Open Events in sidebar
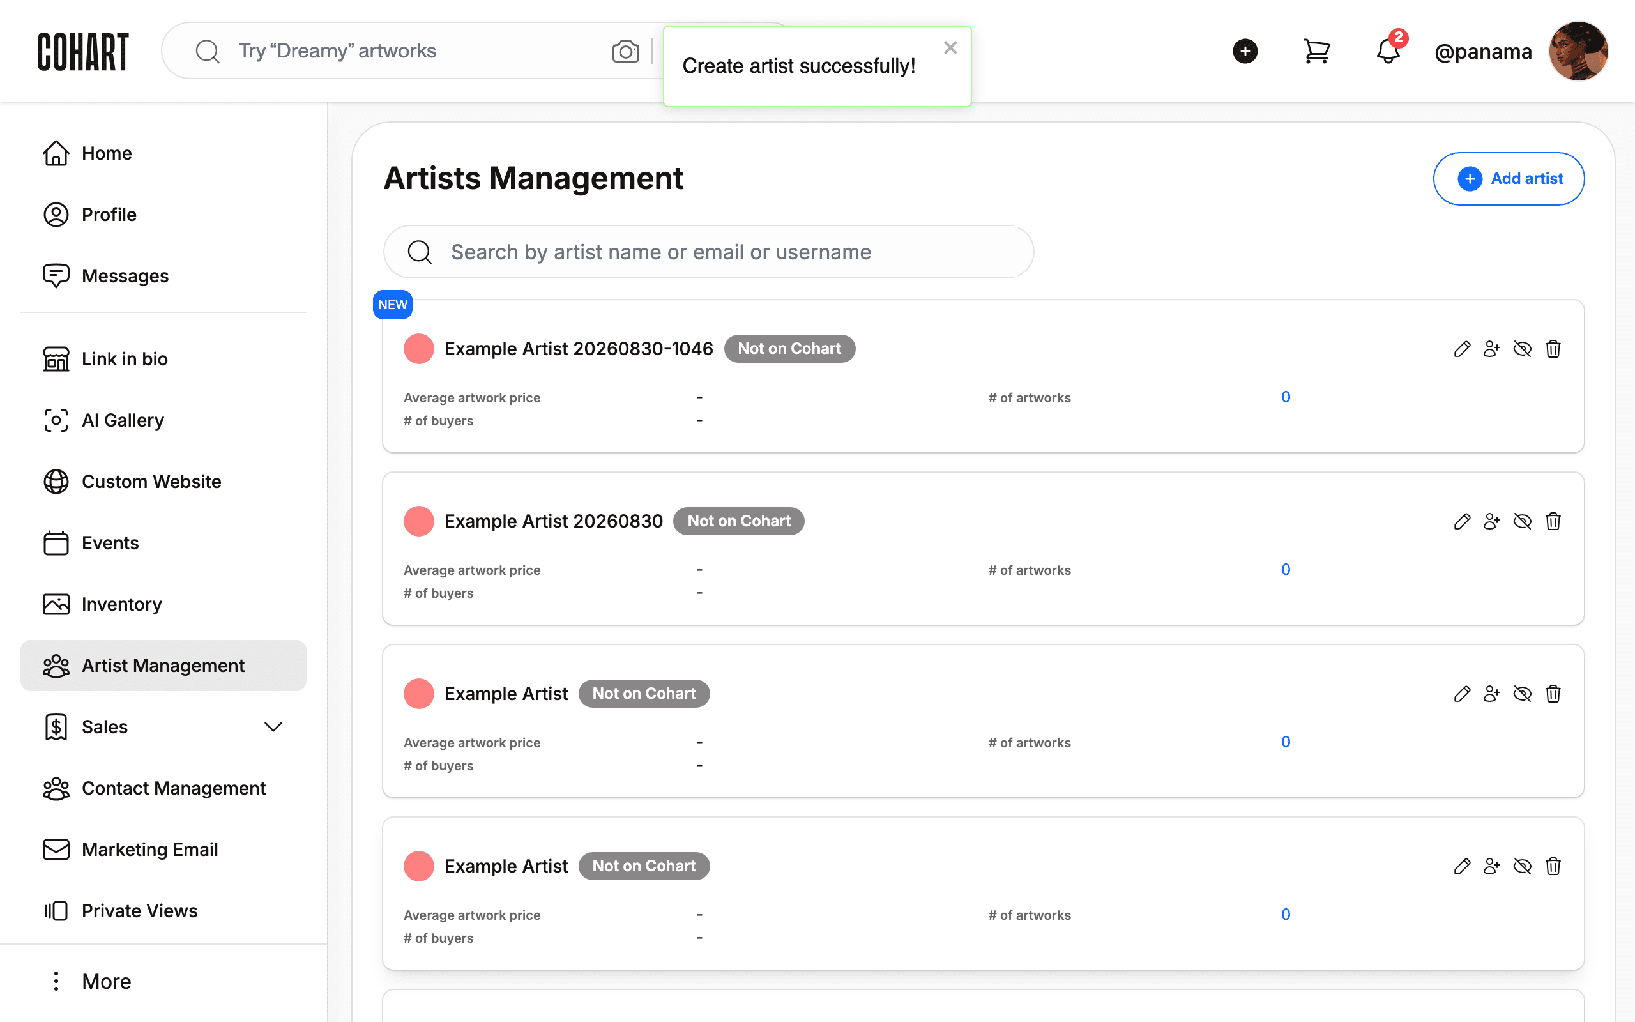1635x1022 pixels. (x=163, y=543)
